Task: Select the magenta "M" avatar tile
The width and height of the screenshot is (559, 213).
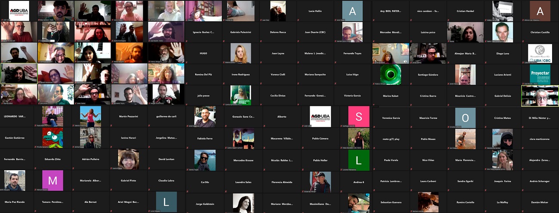Action: pos(52,180)
